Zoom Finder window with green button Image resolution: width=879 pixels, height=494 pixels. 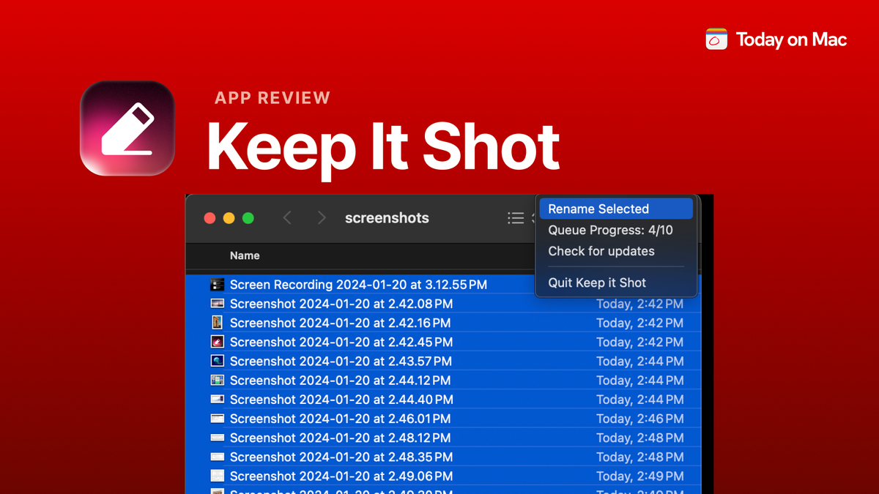coord(248,218)
